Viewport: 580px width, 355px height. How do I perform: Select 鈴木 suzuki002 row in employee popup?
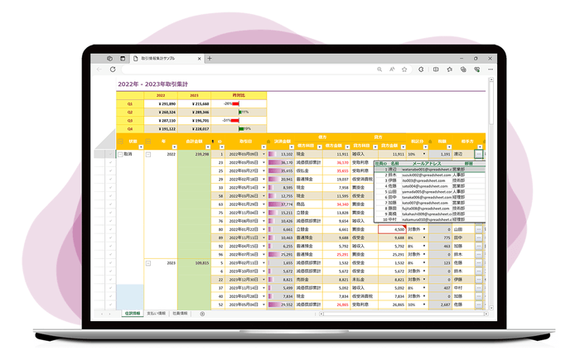tap(429, 175)
